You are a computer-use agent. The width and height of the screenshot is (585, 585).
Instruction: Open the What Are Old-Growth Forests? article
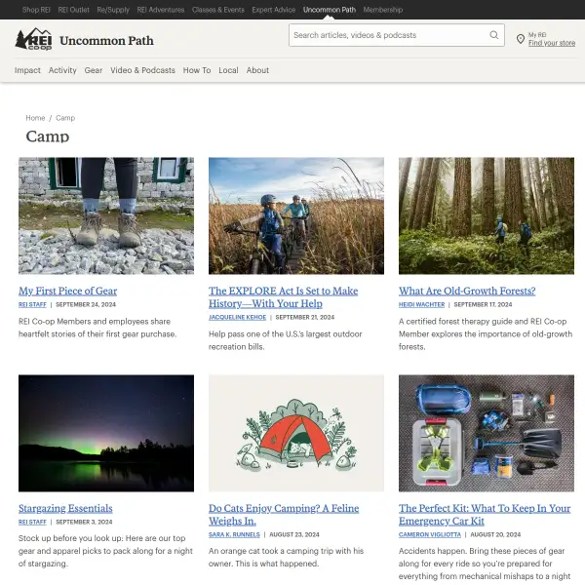pos(467,291)
